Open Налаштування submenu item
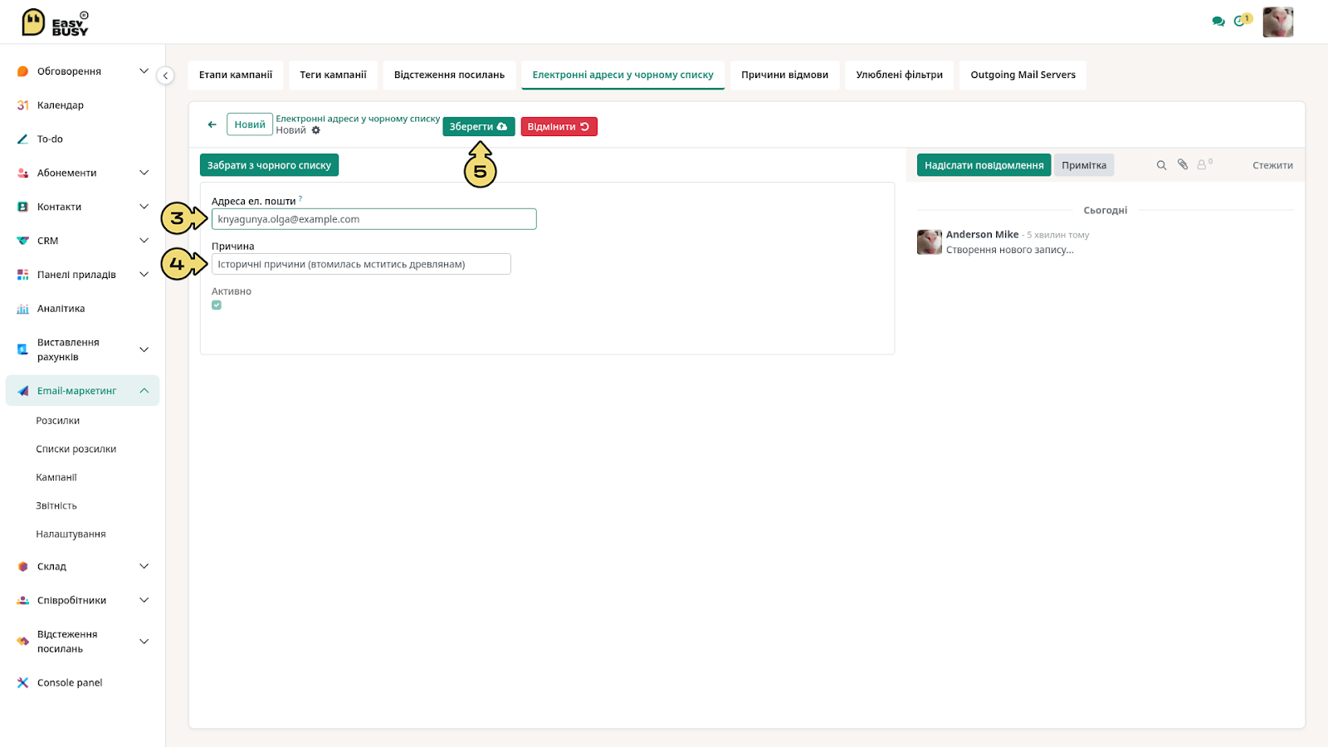The width and height of the screenshot is (1328, 747). [71, 534]
